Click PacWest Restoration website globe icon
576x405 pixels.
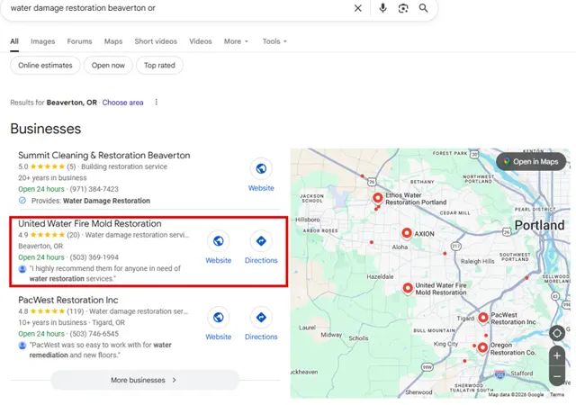point(218,317)
